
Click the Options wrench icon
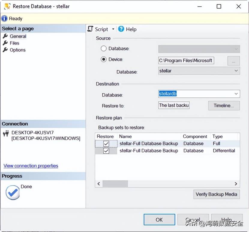coord(5,50)
